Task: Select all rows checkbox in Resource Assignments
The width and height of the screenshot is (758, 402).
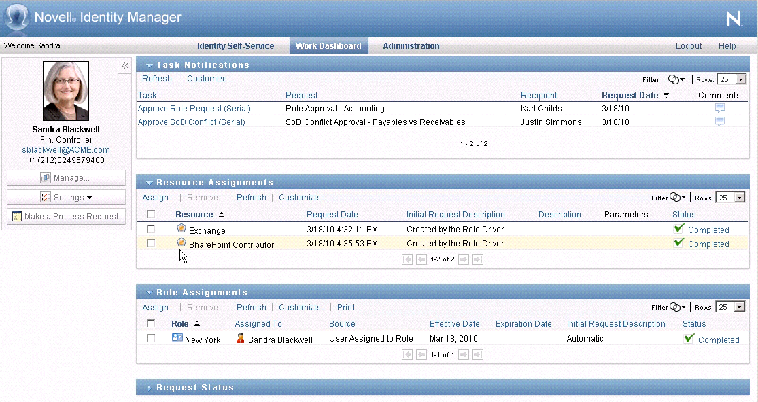Action: (151, 214)
